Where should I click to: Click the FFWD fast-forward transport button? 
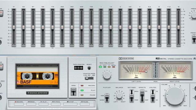pos(56,104)
